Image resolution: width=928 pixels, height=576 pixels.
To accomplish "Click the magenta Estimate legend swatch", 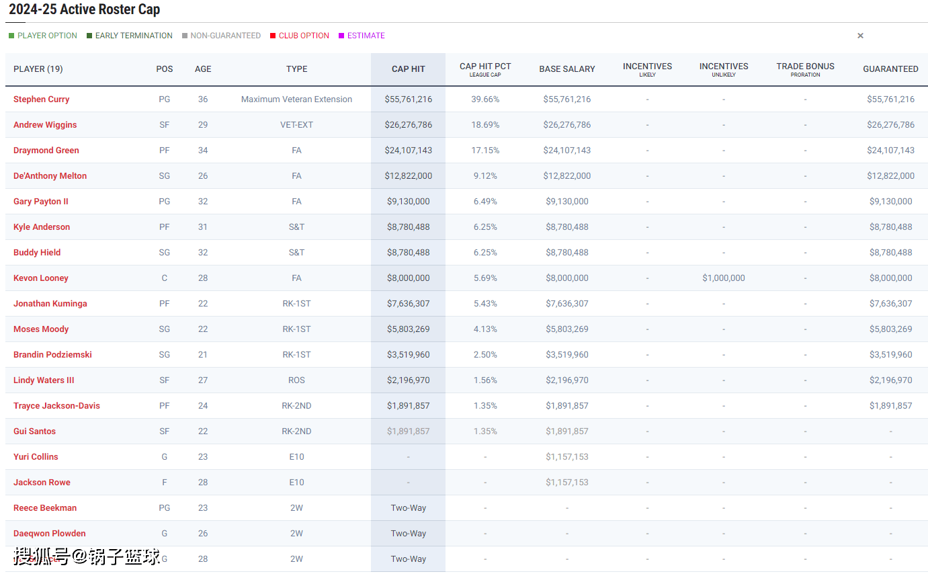I will tap(341, 36).
